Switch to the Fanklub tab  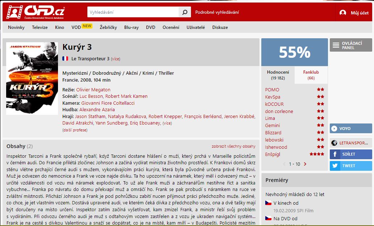311,75
